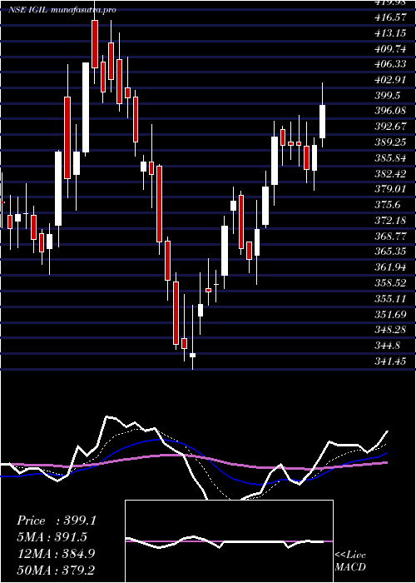The image size is (416, 583).
Task: Click the 396.08 price axis label
Action: tap(392, 111)
